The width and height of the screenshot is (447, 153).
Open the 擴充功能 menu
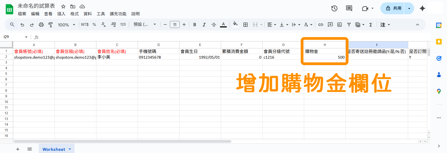[118, 14]
